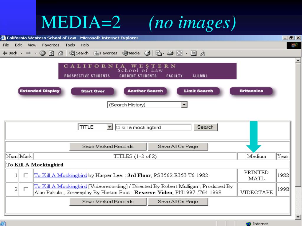This screenshot has height=226, width=302.
Task: Open the Tools menu
Action: point(70,45)
